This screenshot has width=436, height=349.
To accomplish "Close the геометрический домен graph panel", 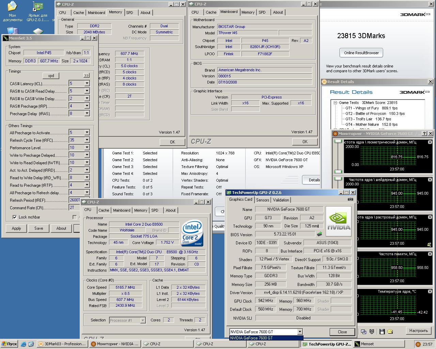I will [x=430, y=142].
